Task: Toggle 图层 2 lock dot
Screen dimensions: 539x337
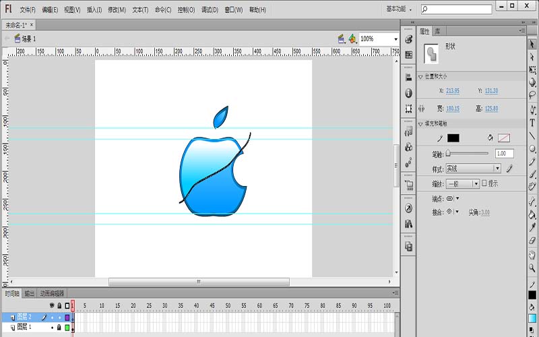Action: [59, 317]
